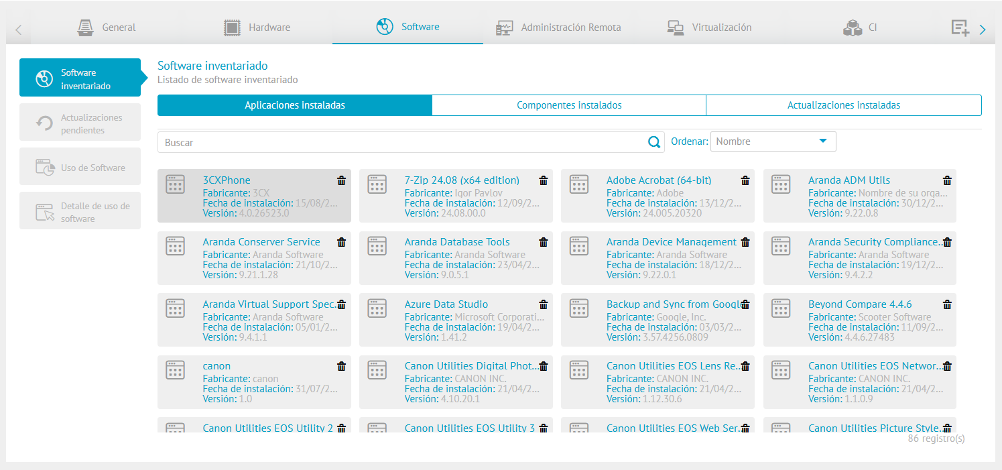Click trash icon for 7-Zip 24.08

[x=544, y=180]
